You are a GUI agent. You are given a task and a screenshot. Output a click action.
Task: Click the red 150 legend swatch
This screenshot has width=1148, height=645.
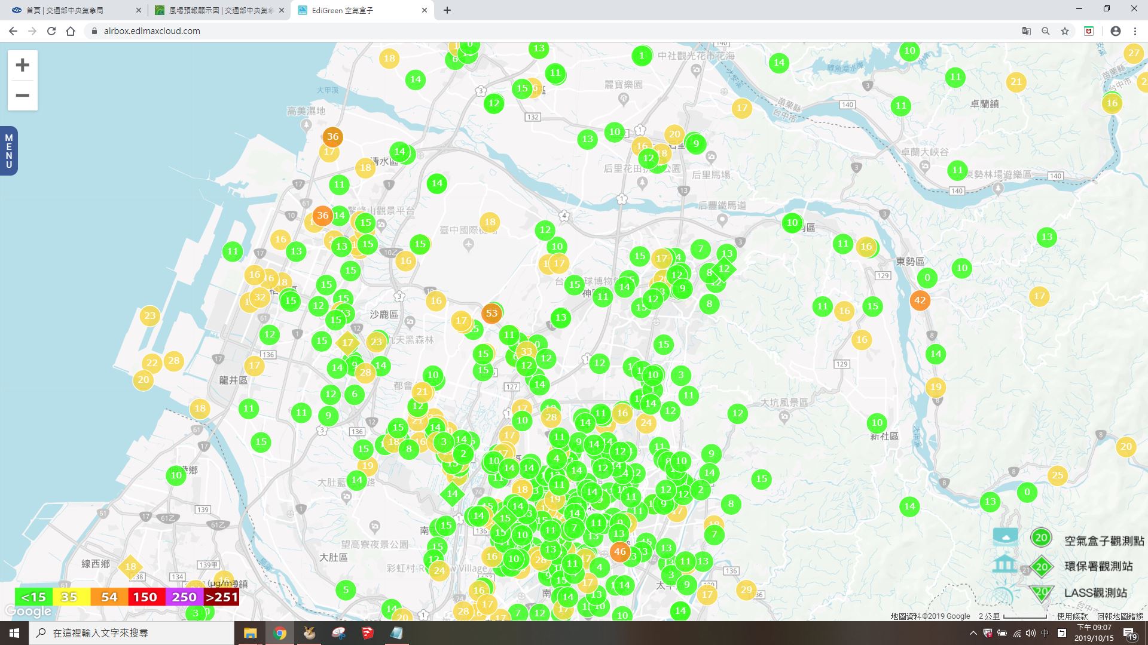[x=146, y=597]
